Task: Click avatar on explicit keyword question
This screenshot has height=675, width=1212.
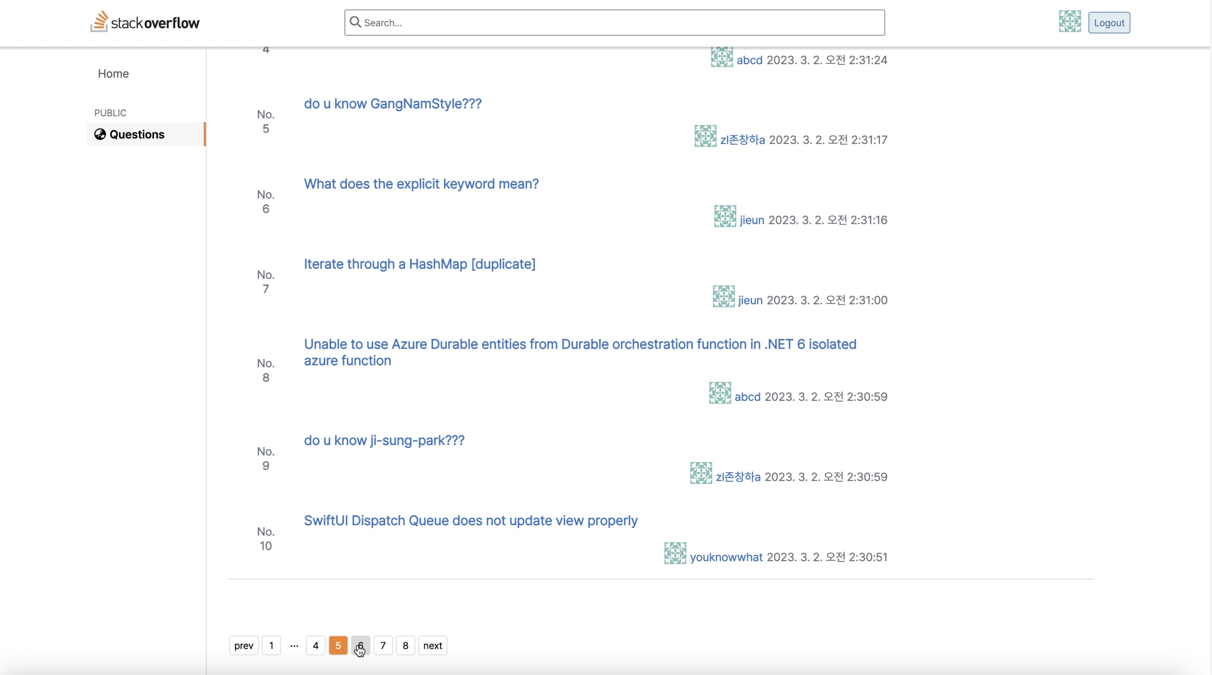Action: click(725, 216)
